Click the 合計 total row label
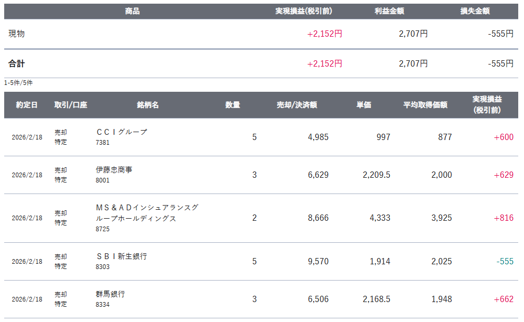Viewport: 524px width, 322px height. [17, 63]
